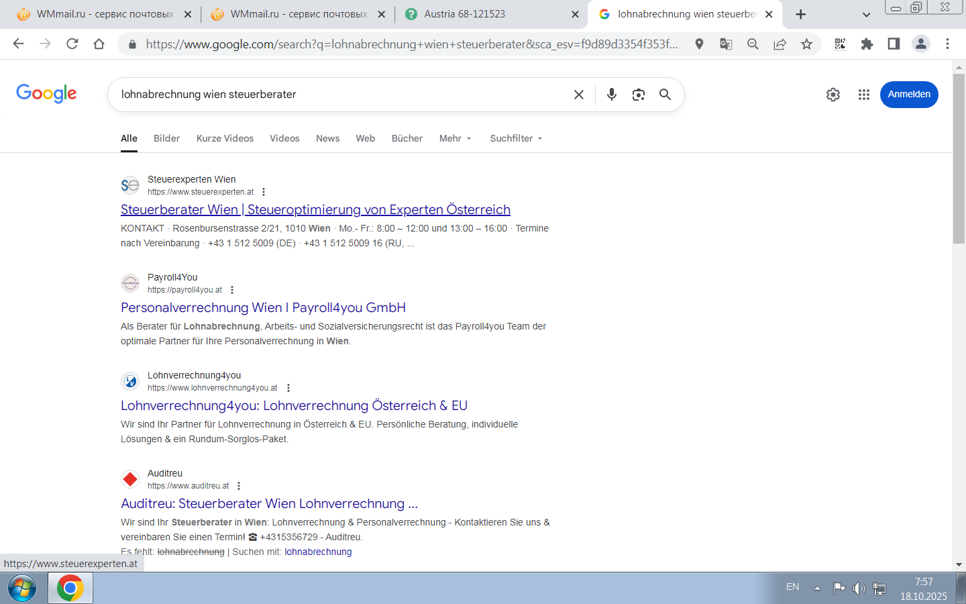Click the Google search input field
The width and height of the screenshot is (966, 604).
(342, 95)
